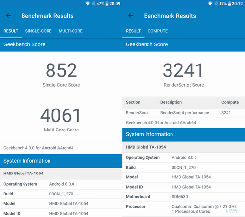Tap the 852 single-core score value

pyautogui.click(x=61, y=70)
